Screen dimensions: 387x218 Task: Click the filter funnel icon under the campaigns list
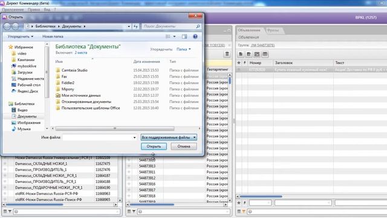[10, 211]
